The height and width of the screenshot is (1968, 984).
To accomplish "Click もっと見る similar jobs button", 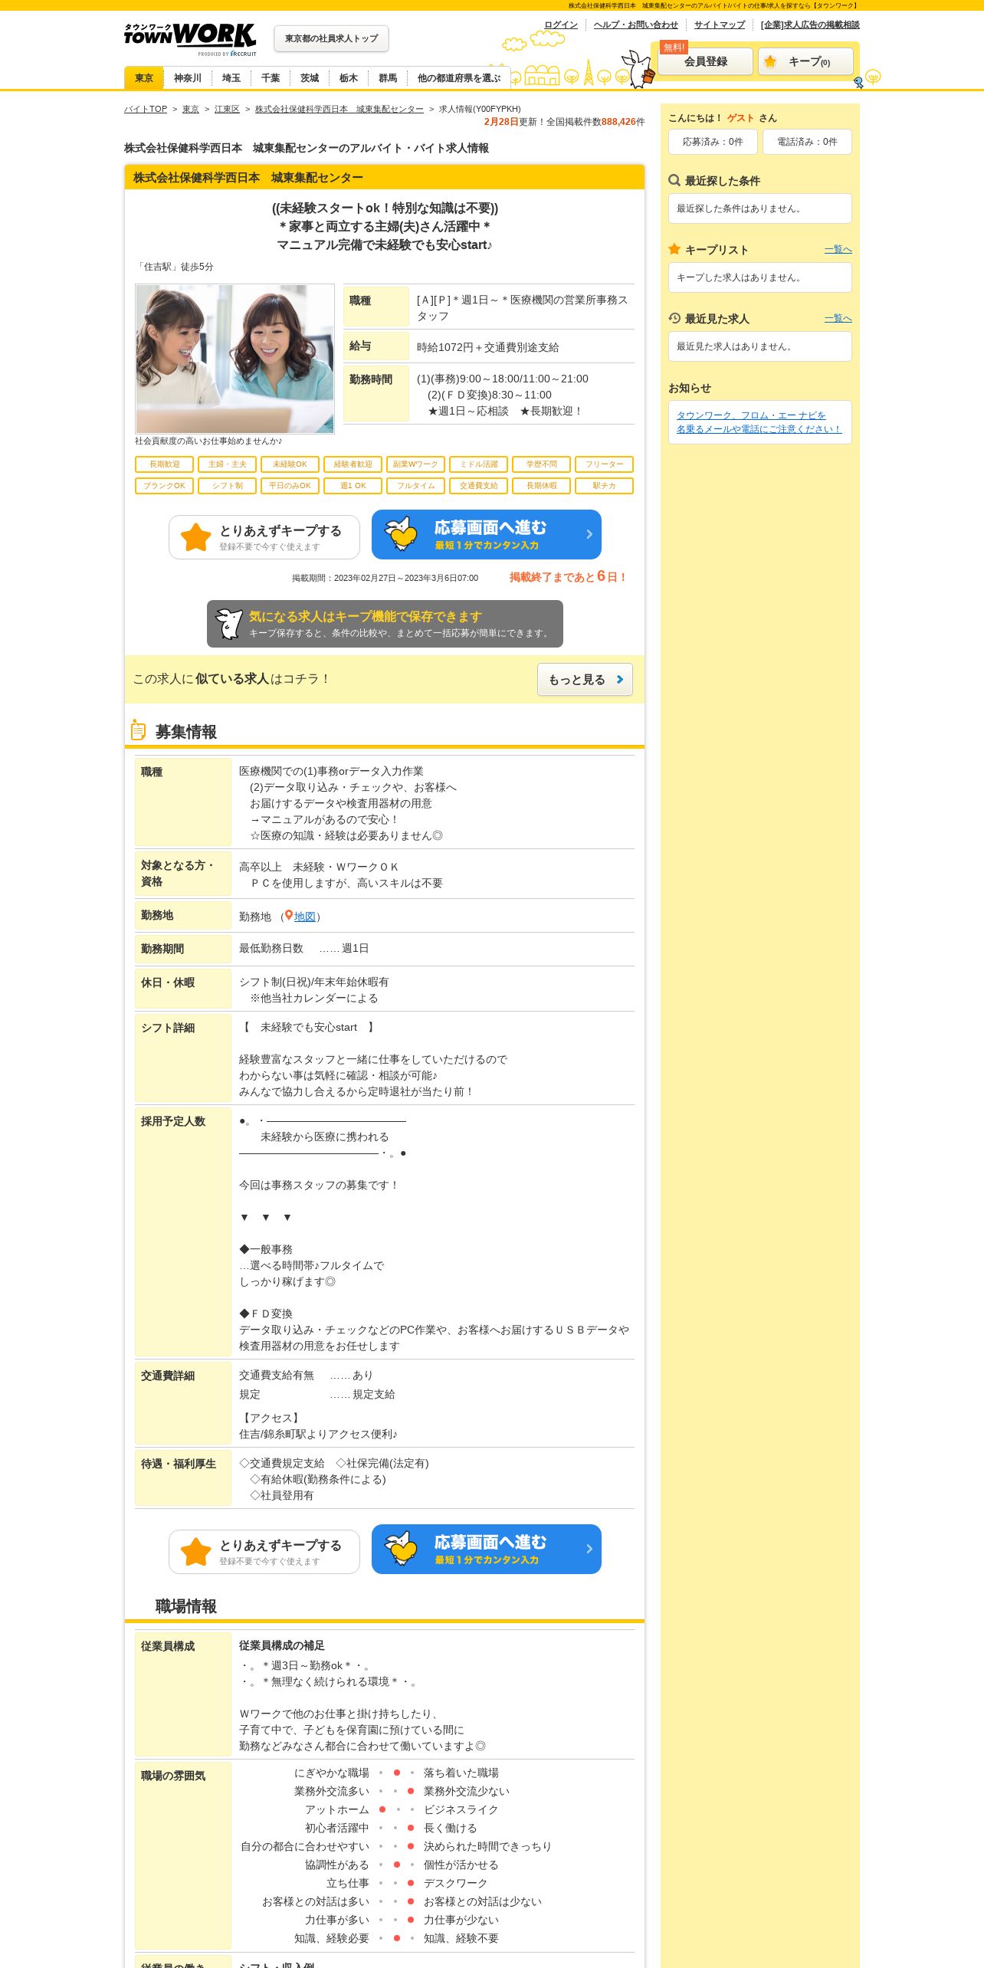I will pos(585,680).
